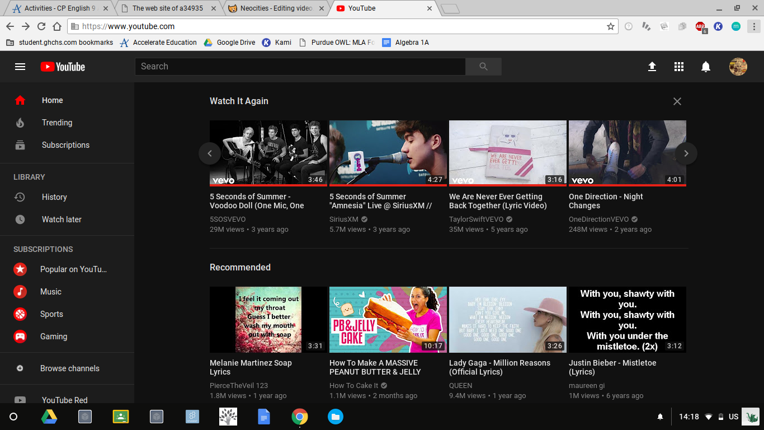This screenshot has height=430, width=764.
Task: Show previous Watch It Again videos
Action: (210, 153)
